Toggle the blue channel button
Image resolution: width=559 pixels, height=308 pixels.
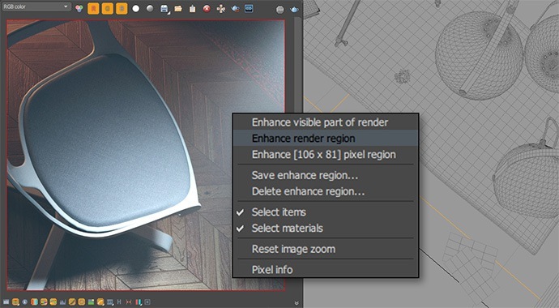tap(122, 9)
